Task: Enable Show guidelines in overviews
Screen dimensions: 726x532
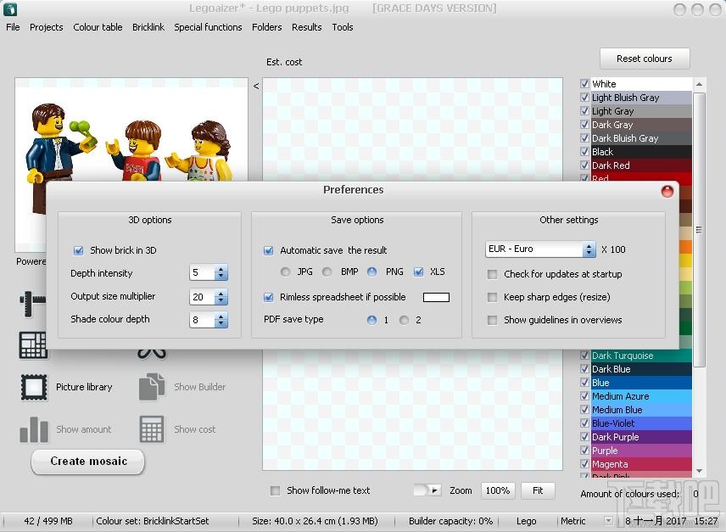Action: (x=492, y=320)
